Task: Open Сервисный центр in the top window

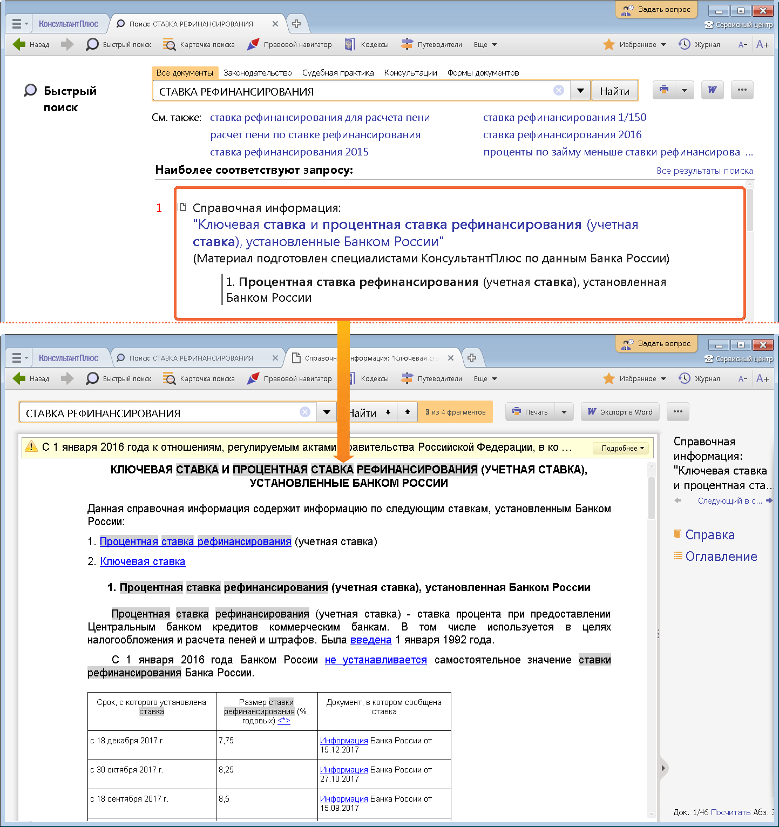Action: (x=739, y=24)
